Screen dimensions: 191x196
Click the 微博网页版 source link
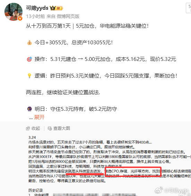68,16
